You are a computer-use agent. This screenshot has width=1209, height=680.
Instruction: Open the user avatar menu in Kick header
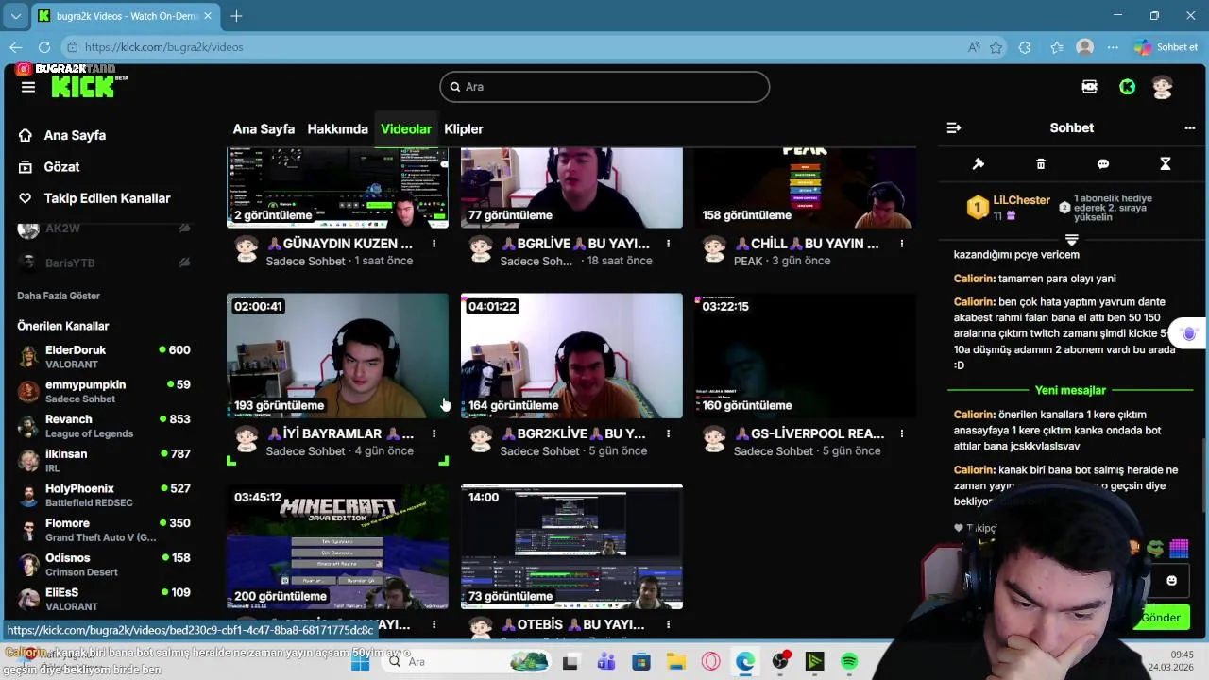click(1163, 87)
